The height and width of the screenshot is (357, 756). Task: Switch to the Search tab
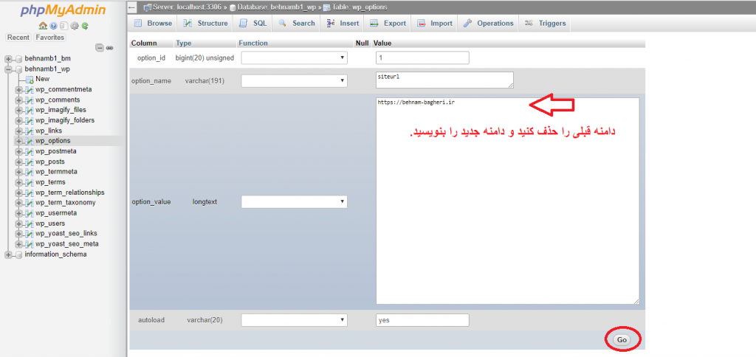coord(297,23)
